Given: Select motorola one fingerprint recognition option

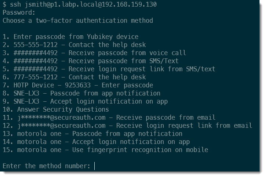Looking at the screenshot, I should point(105,150).
